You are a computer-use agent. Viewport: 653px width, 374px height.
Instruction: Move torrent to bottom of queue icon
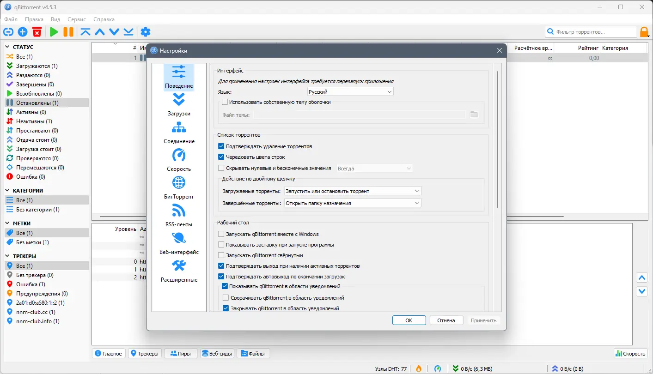click(128, 32)
